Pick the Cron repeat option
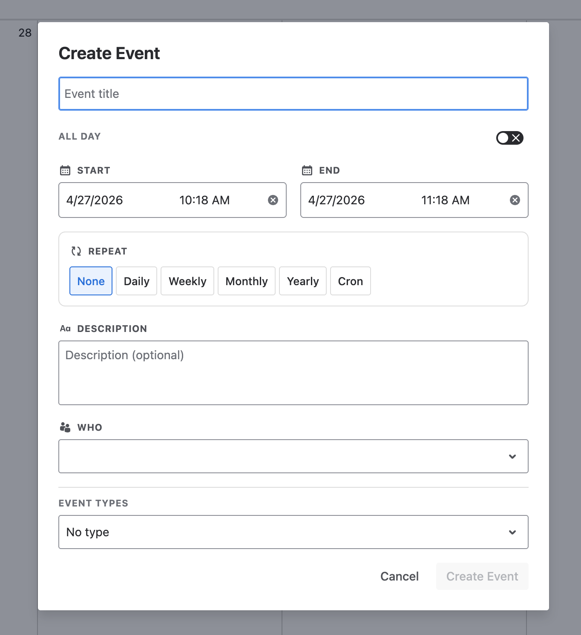581x635 pixels. point(350,281)
